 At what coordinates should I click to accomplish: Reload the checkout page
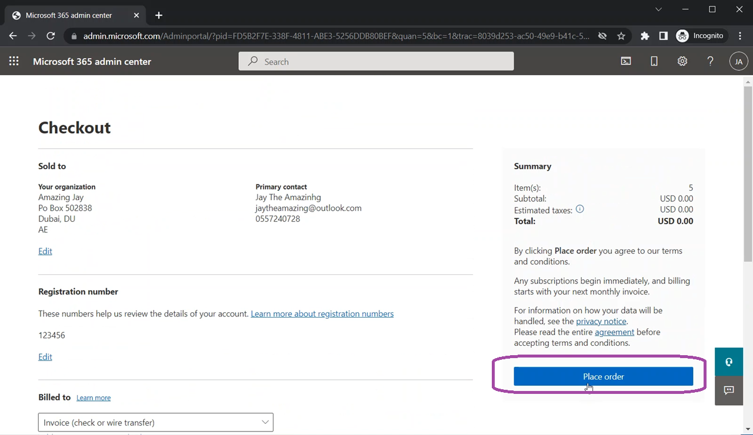click(x=51, y=36)
